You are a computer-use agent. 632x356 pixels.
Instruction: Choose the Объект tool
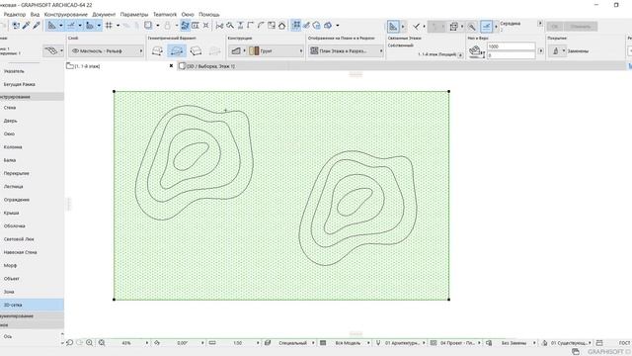point(11,279)
